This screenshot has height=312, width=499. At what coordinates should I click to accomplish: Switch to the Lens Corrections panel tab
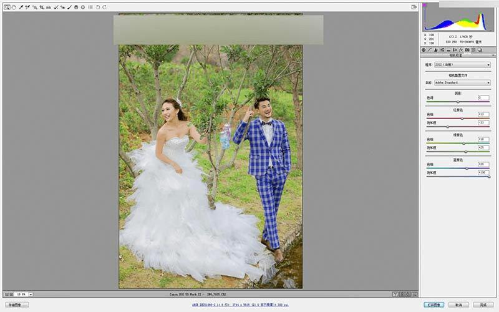tap(455, 50)
